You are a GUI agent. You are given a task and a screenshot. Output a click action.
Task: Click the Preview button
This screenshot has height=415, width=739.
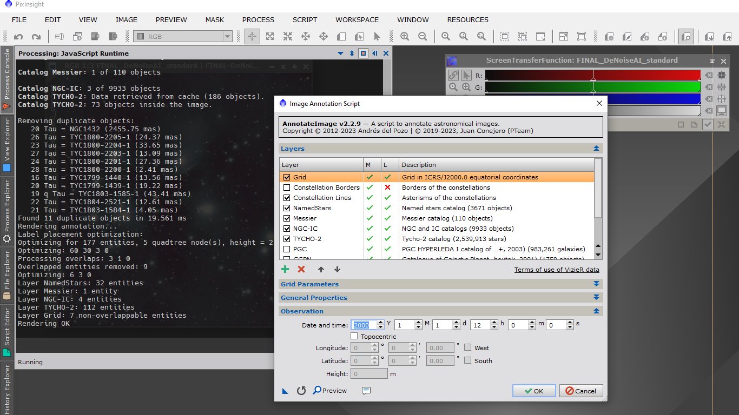click(330, 391)
